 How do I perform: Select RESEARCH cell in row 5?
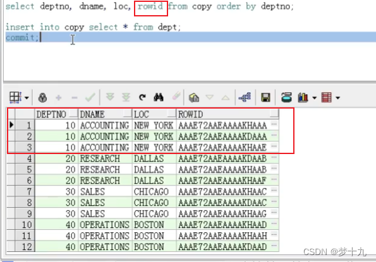click(x=106, y=169)
